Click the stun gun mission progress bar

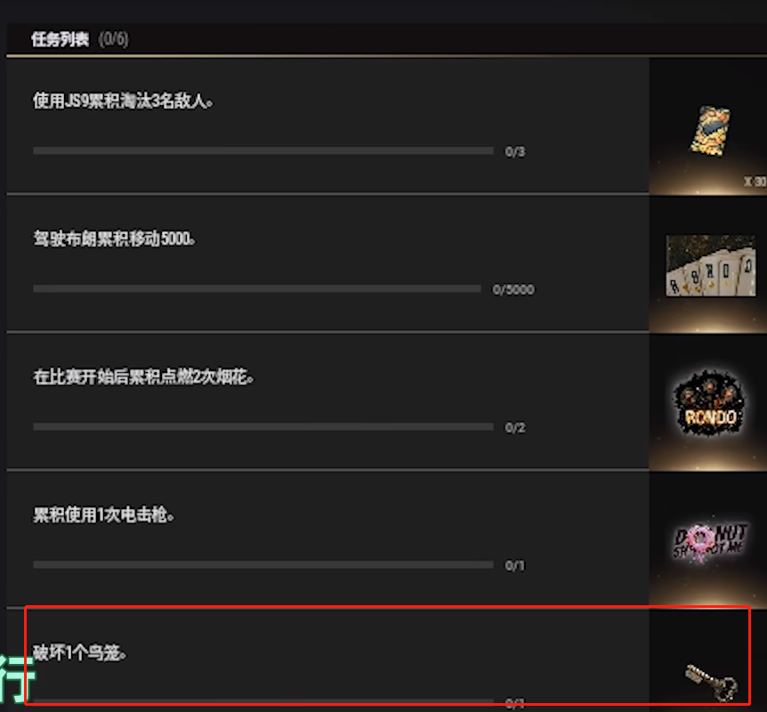coord(263,565)
